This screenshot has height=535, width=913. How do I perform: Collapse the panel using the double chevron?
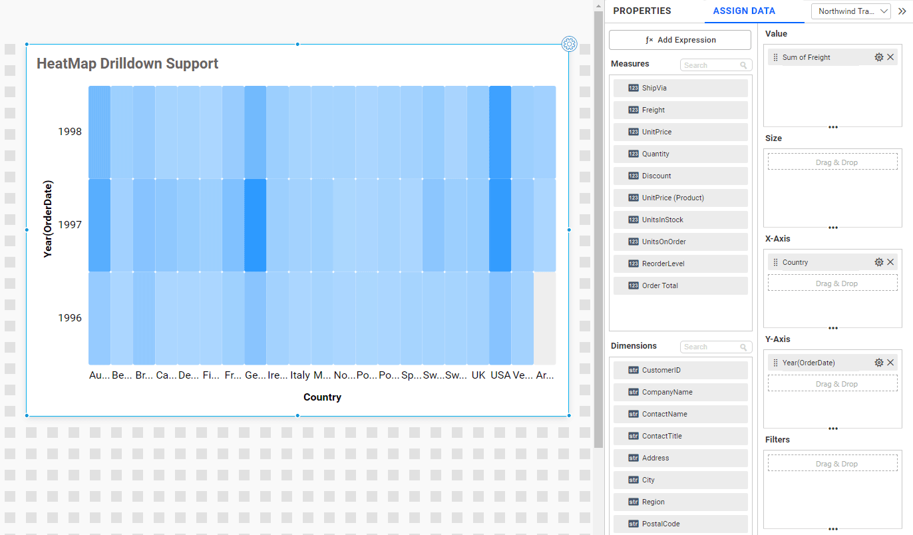902,11
